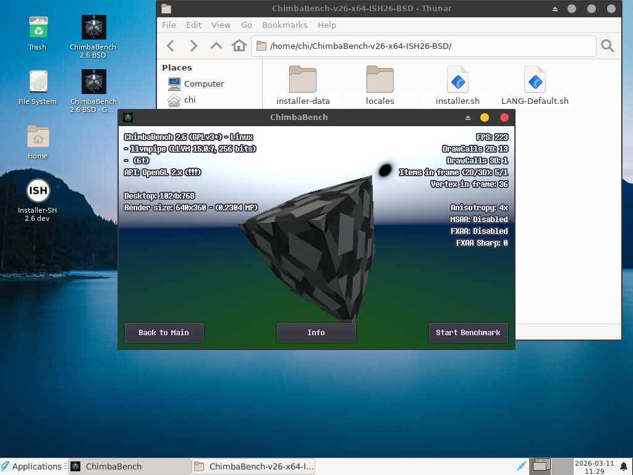Open the Thunar File menu
633x475 pixels.
(x=169, y=25)
